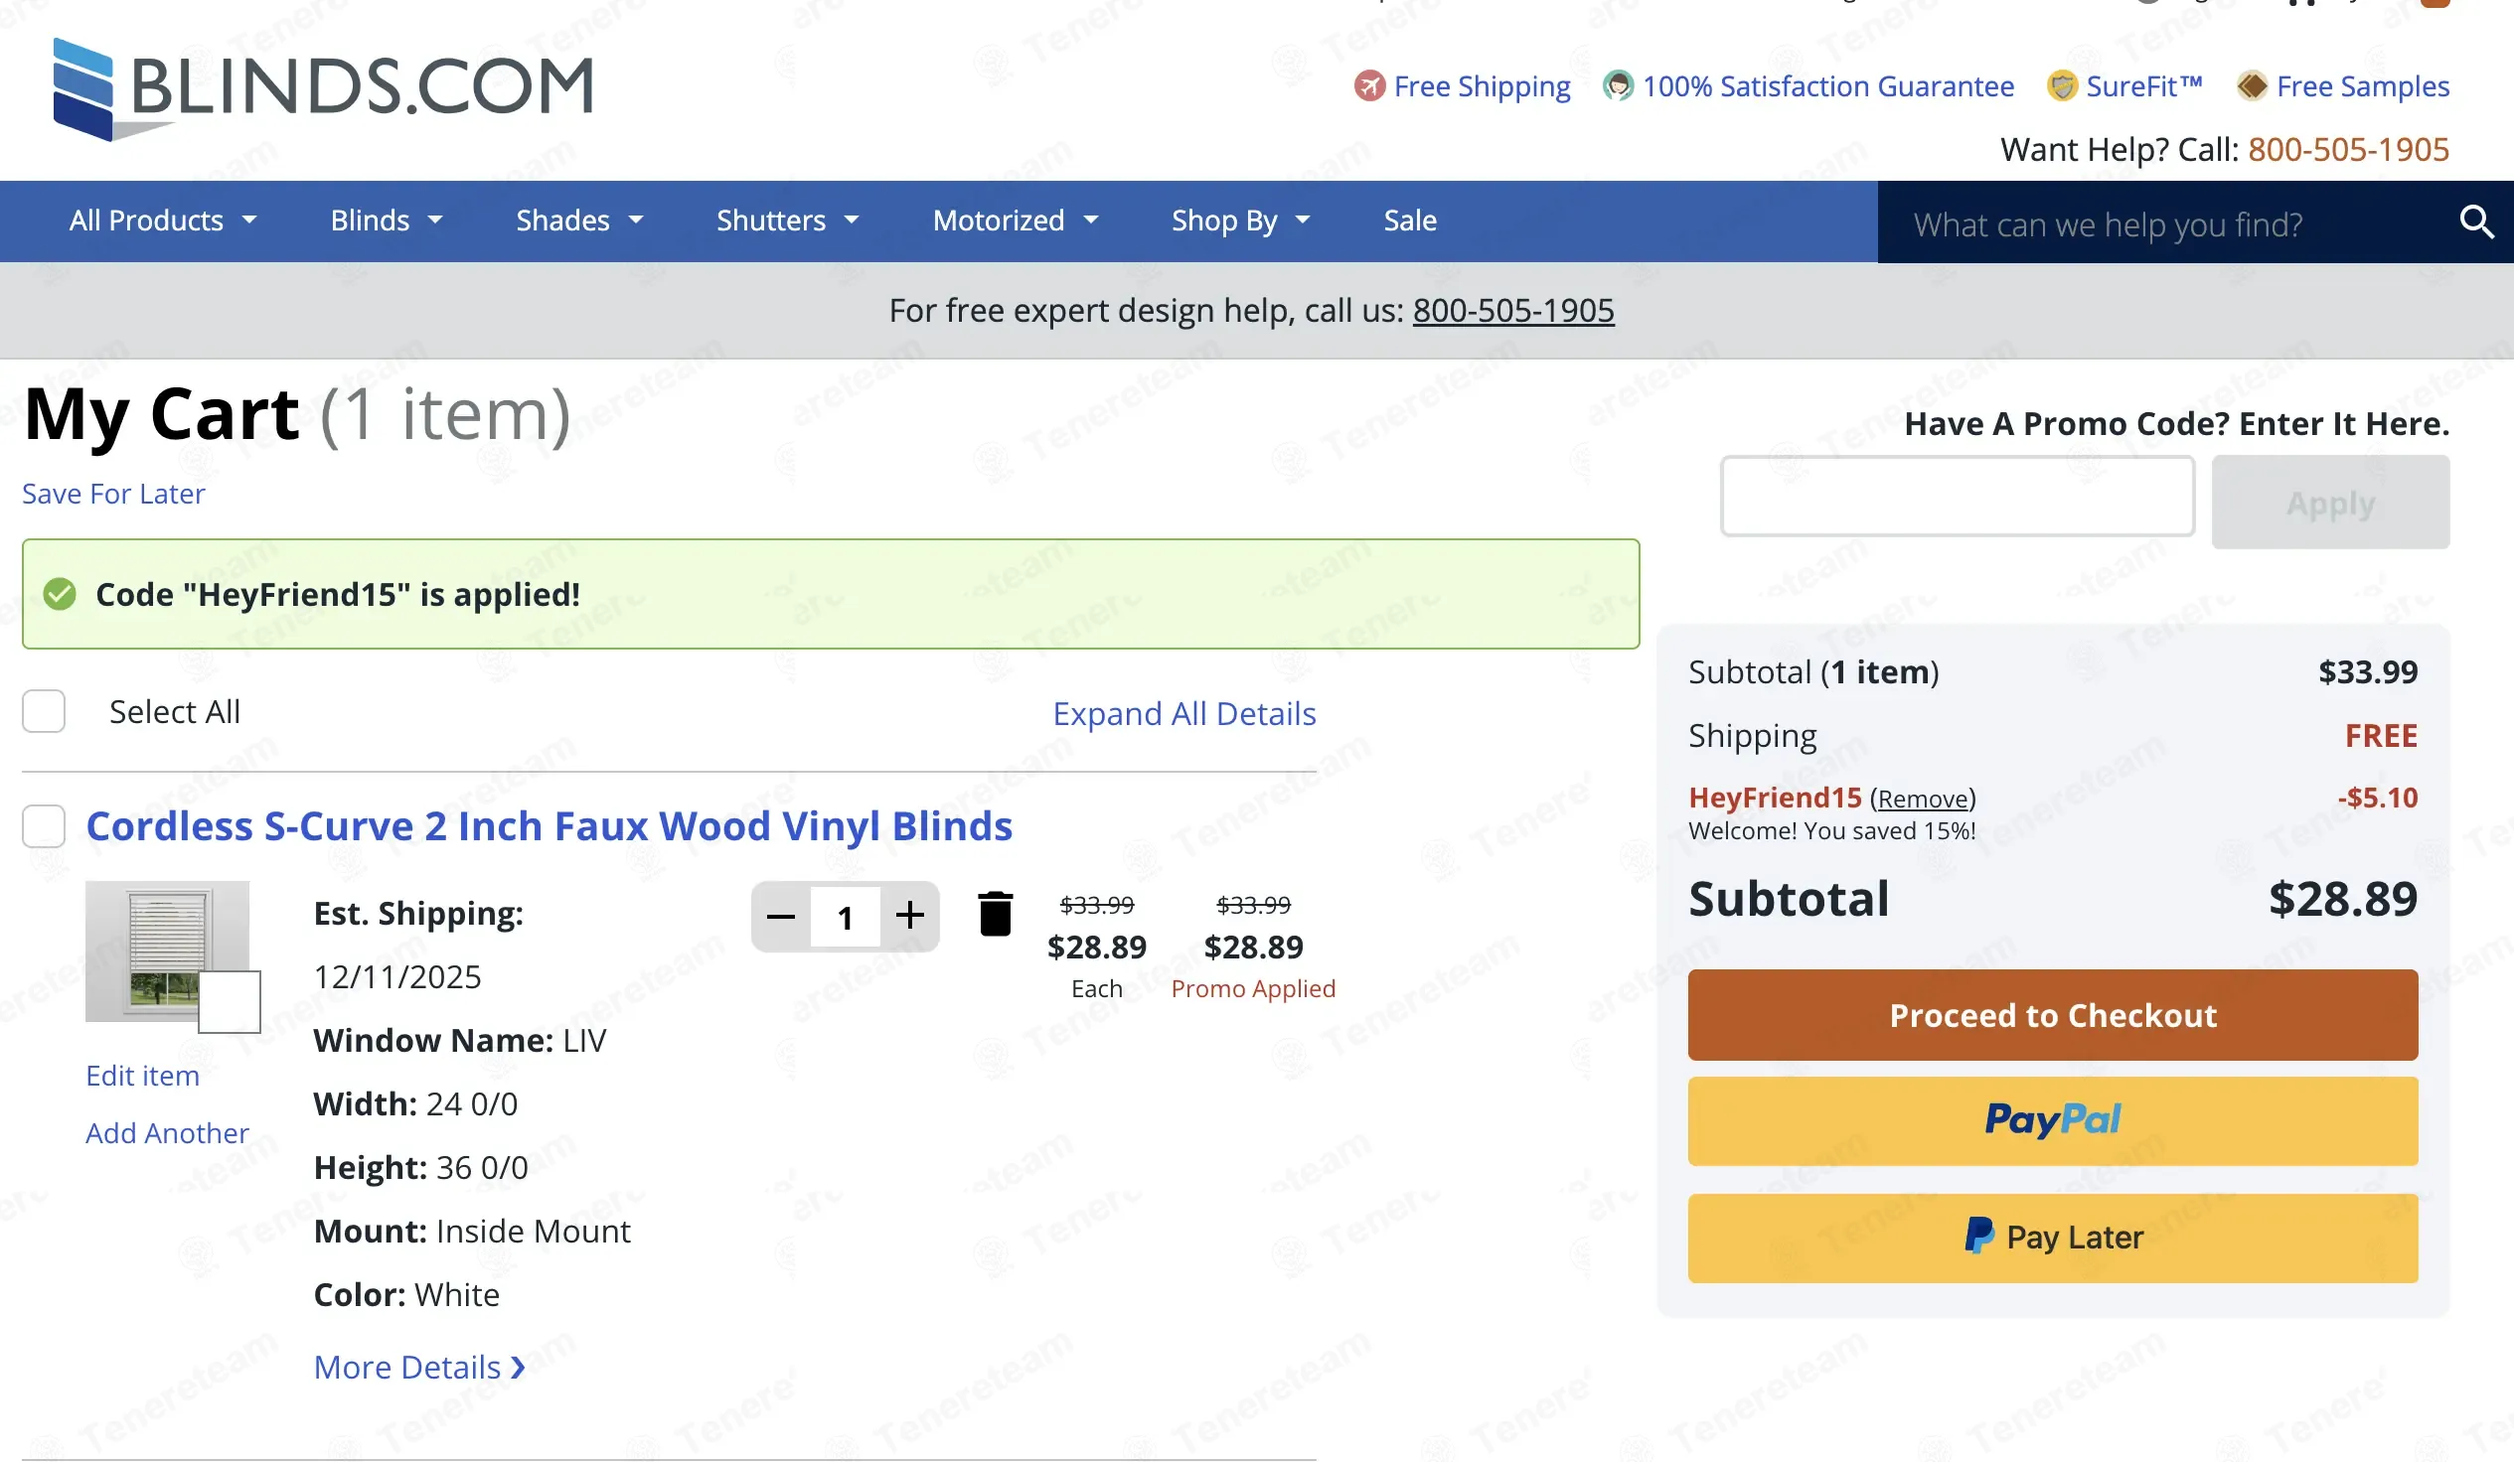Open the Blinds dropdown menu

click(387, 220)
